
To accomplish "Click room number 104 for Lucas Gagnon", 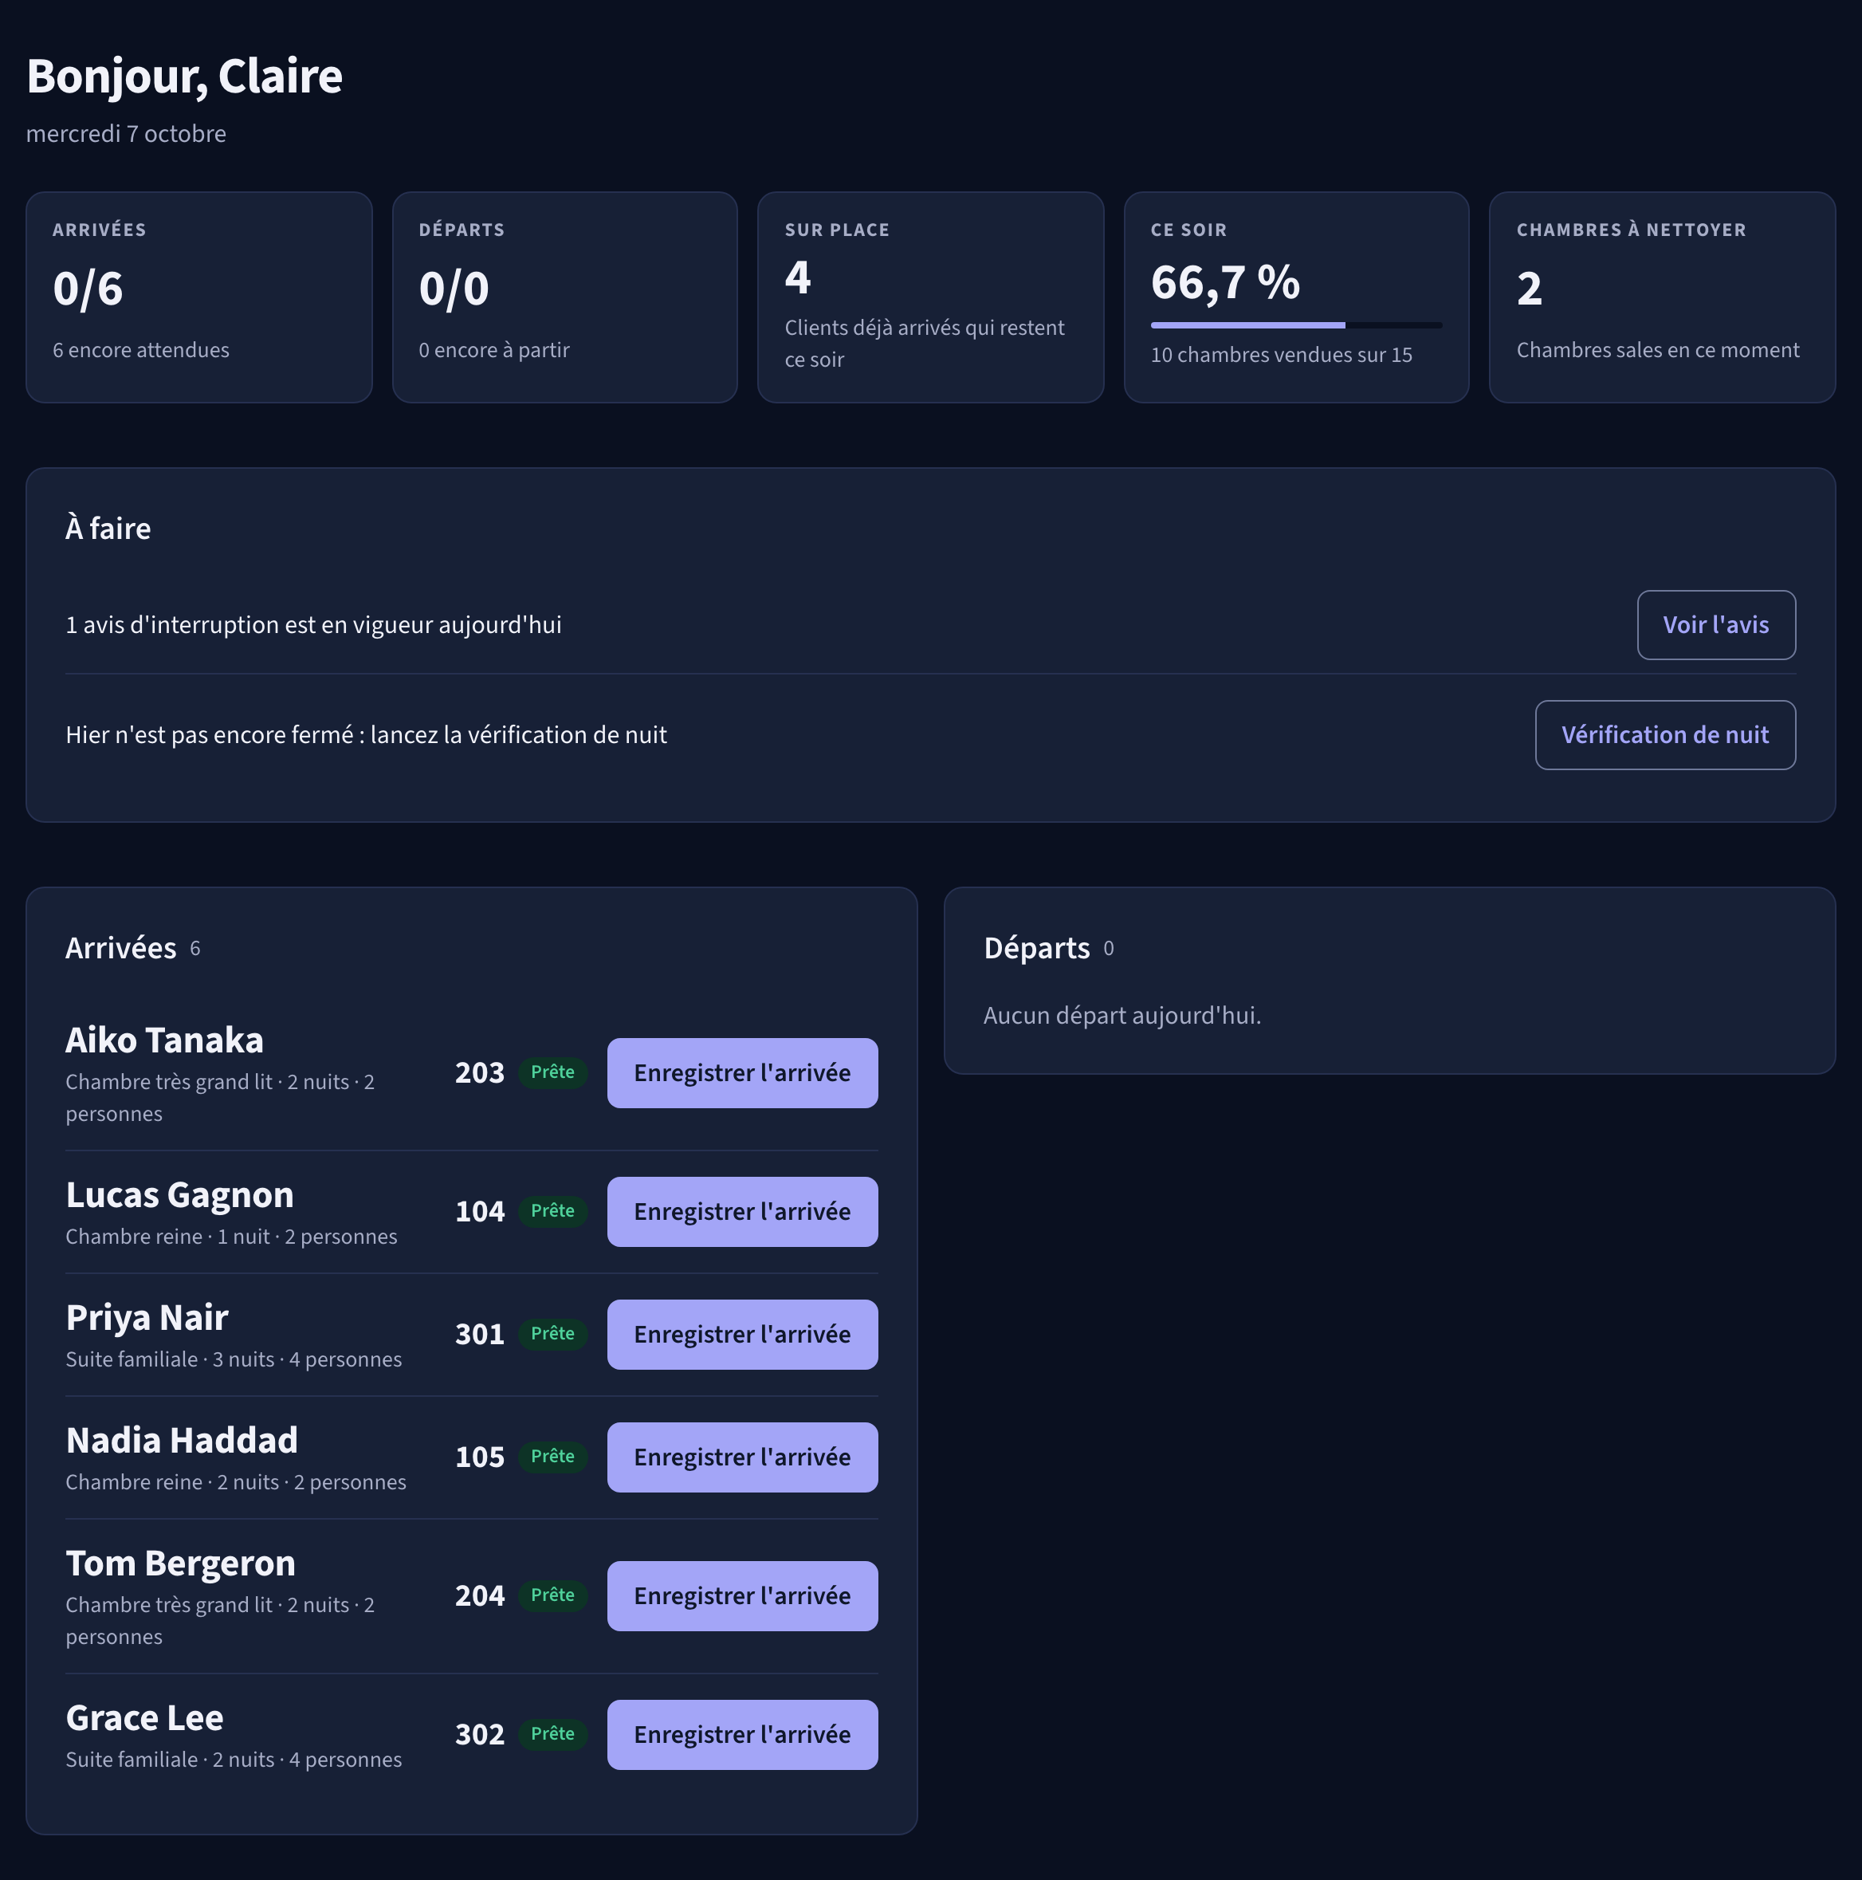I will (480, 1212).
